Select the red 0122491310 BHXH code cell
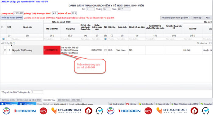This screenshot has width=213, height=116. tap(52, 50)
